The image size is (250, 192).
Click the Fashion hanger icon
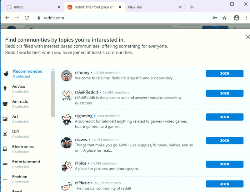pos(5,179)
